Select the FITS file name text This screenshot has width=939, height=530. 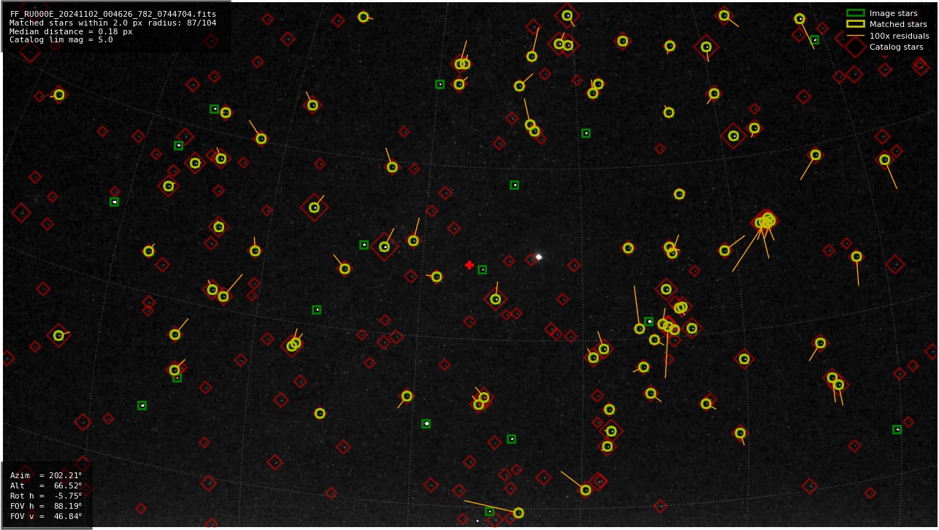click(x=113, y=14)
